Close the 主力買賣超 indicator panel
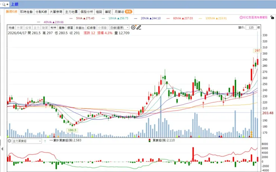Viewport: 276px width, 172px height. click(x=9, y=141)
